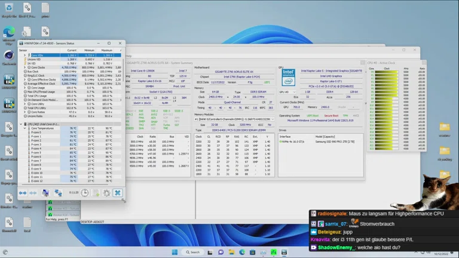
Task: Click the HWiNFO sensors settings gear icon
Action: (x=106, y=192)
